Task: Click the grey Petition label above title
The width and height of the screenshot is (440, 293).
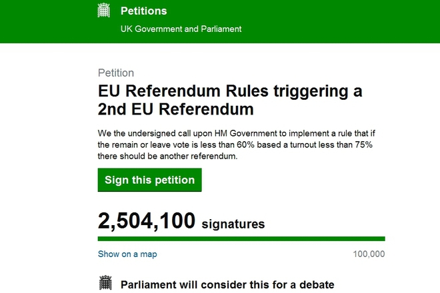Action: click(116, 73)
